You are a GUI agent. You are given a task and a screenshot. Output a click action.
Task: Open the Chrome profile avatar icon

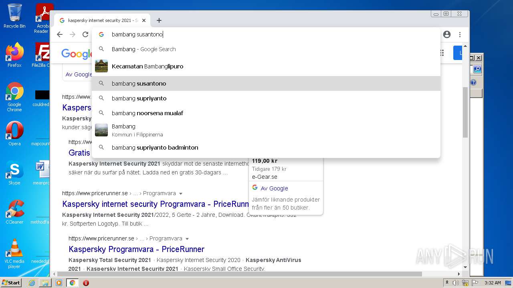point(447,34)
